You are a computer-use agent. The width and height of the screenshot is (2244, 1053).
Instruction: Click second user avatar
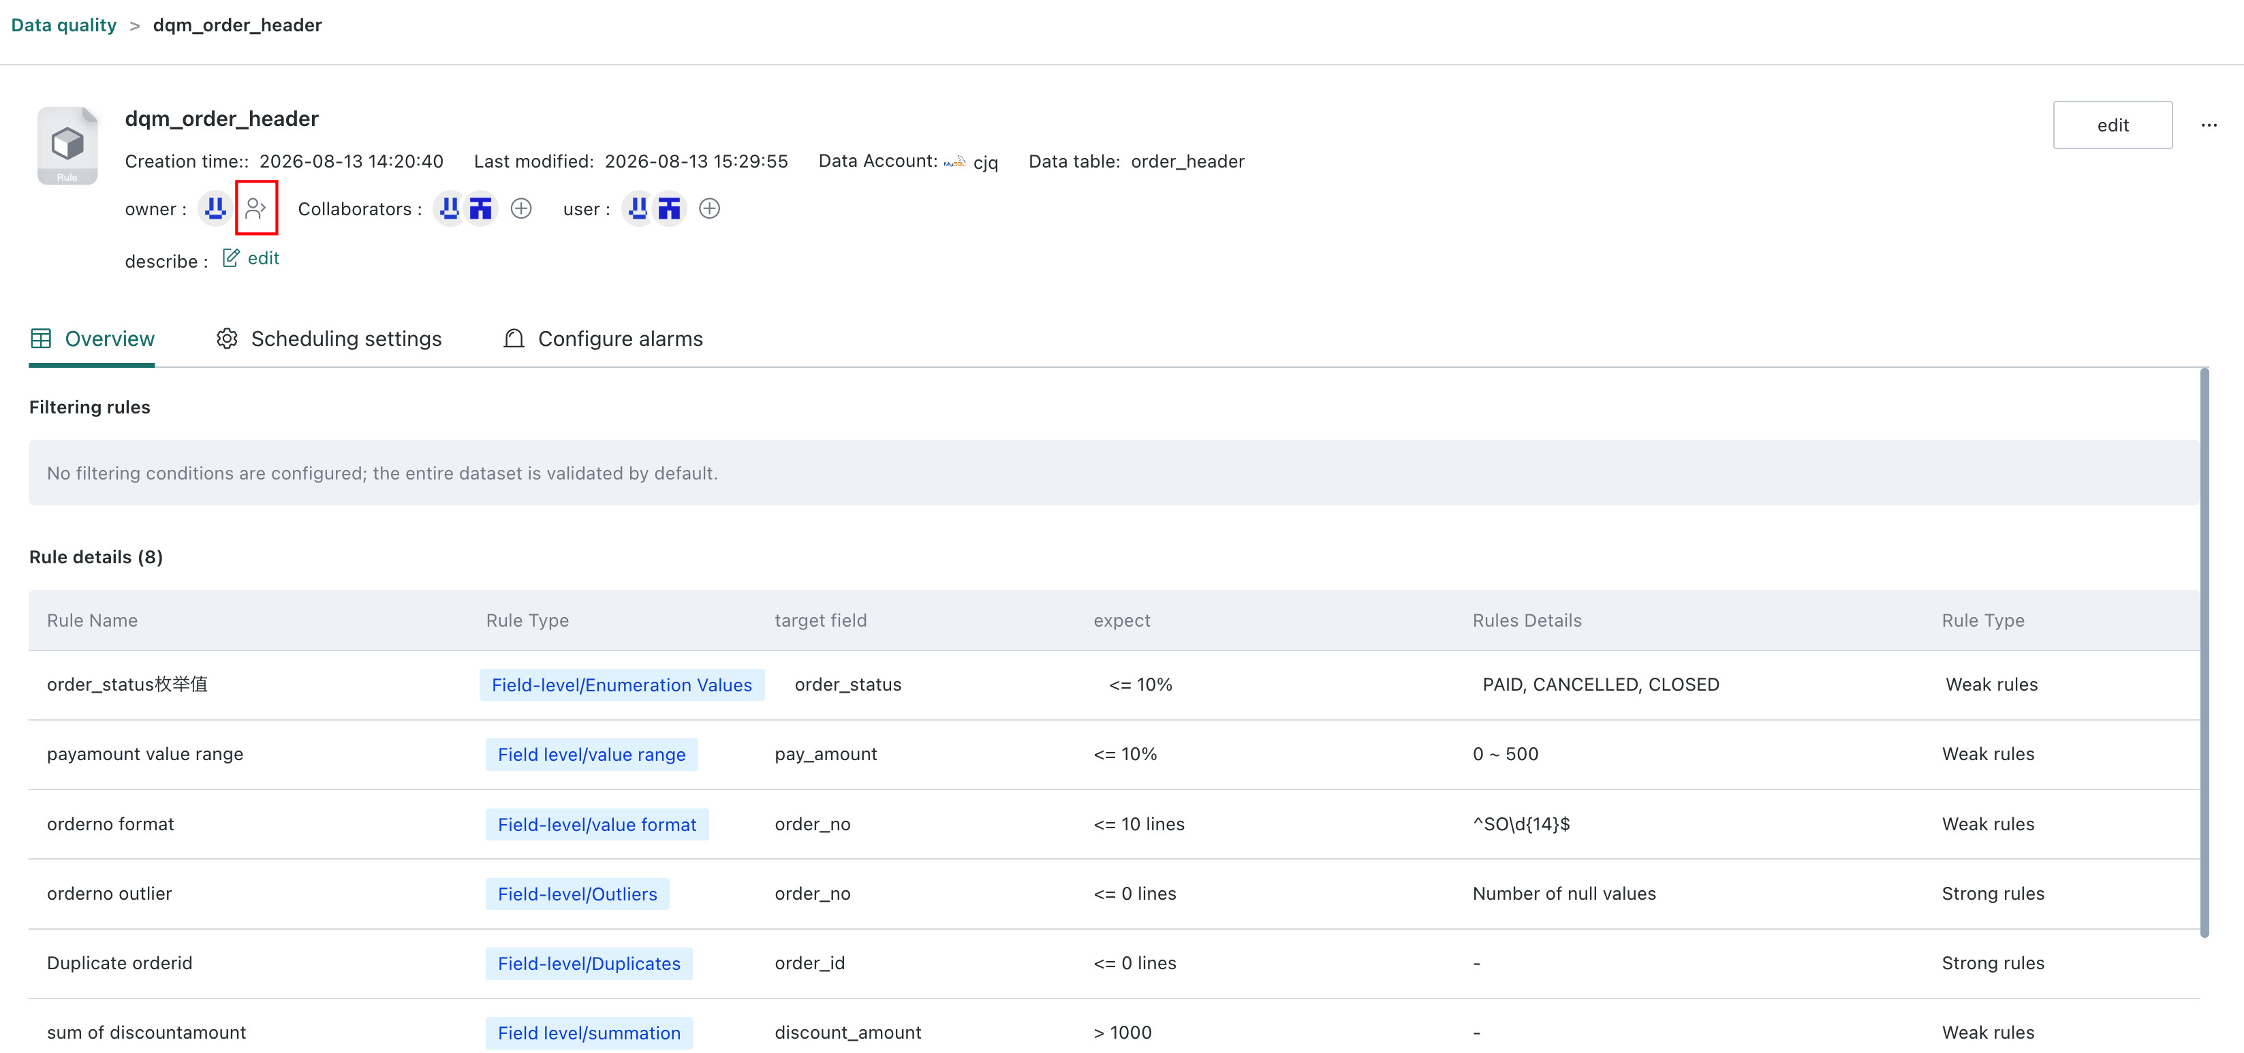click(x=669, y=208)
